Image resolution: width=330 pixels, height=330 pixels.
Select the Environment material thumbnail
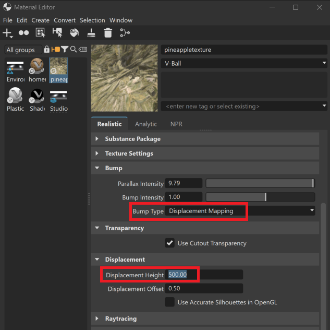tap(15, 71)
